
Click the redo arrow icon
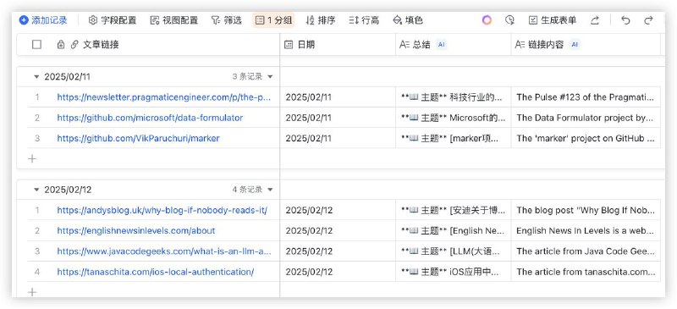click(648, 20)
